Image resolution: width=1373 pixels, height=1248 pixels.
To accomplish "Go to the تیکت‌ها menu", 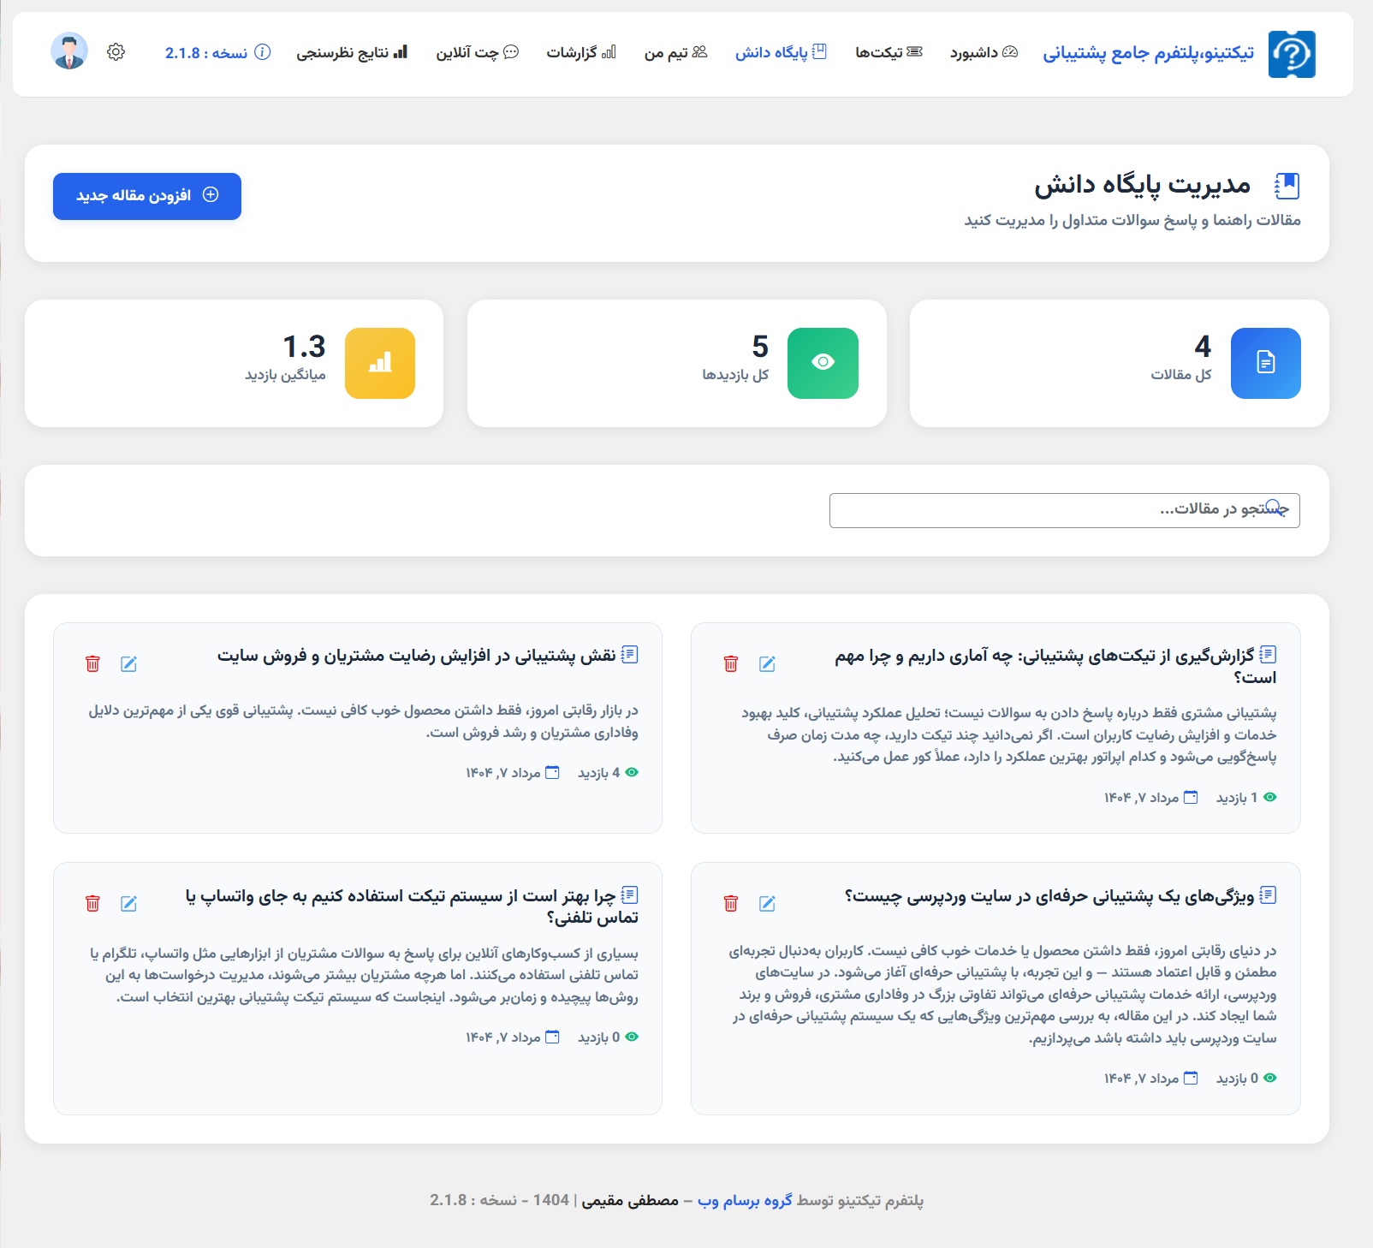I will click(x=889, y=53).
